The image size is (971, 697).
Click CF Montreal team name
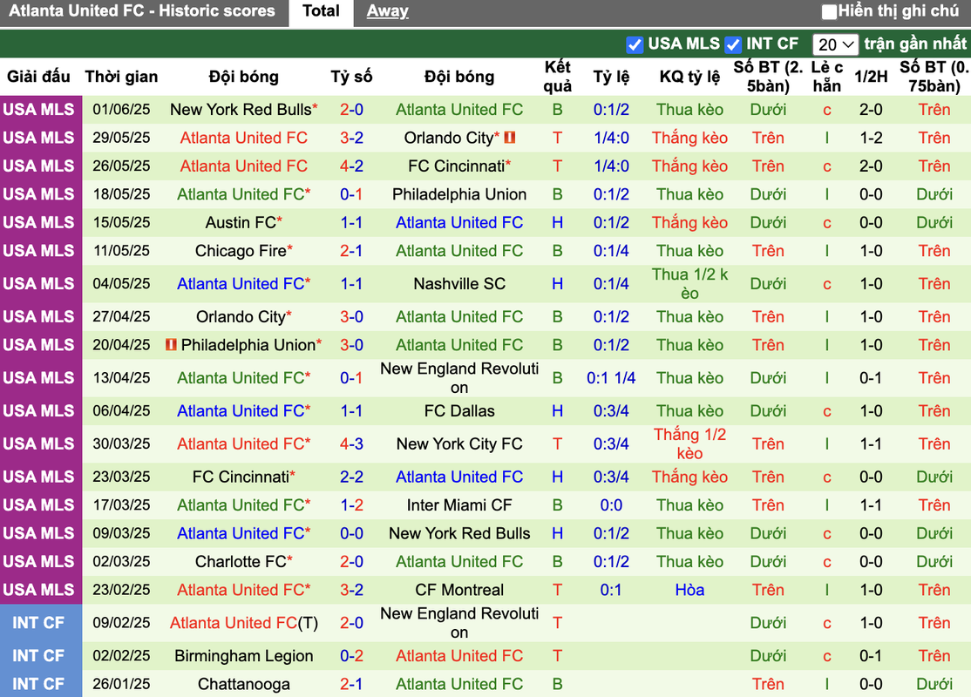(x=459, y=590)
